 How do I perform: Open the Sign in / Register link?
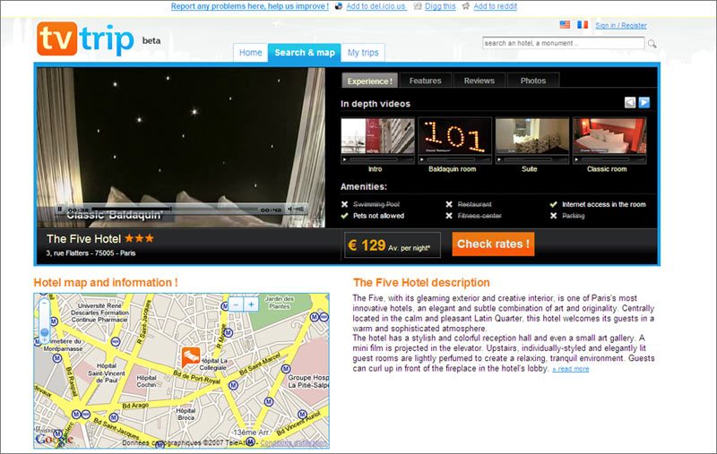pos(620,26)
